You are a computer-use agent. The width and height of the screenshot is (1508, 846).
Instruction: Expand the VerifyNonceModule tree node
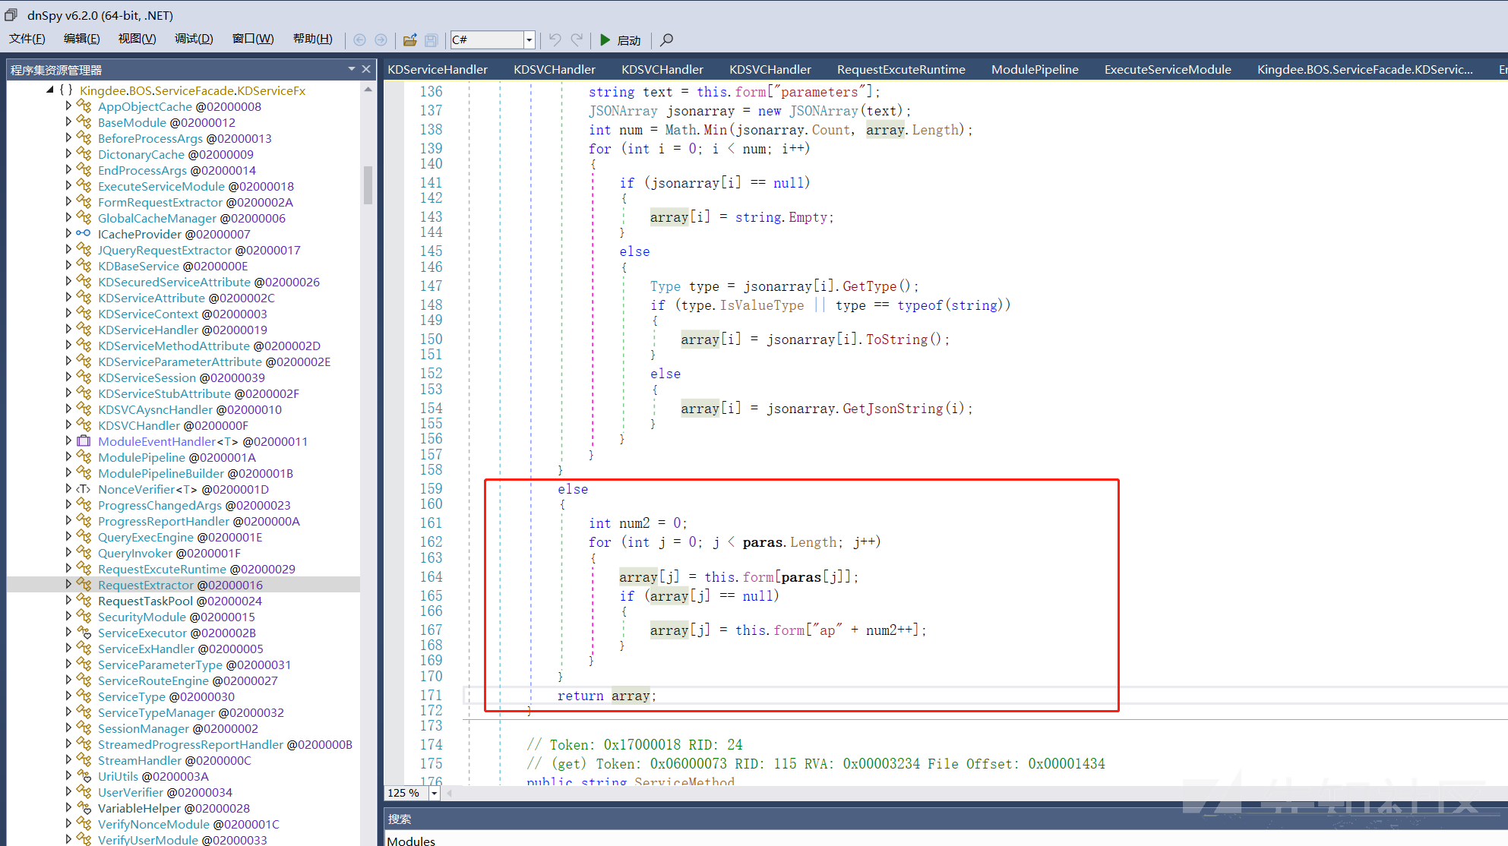[68, 824]
